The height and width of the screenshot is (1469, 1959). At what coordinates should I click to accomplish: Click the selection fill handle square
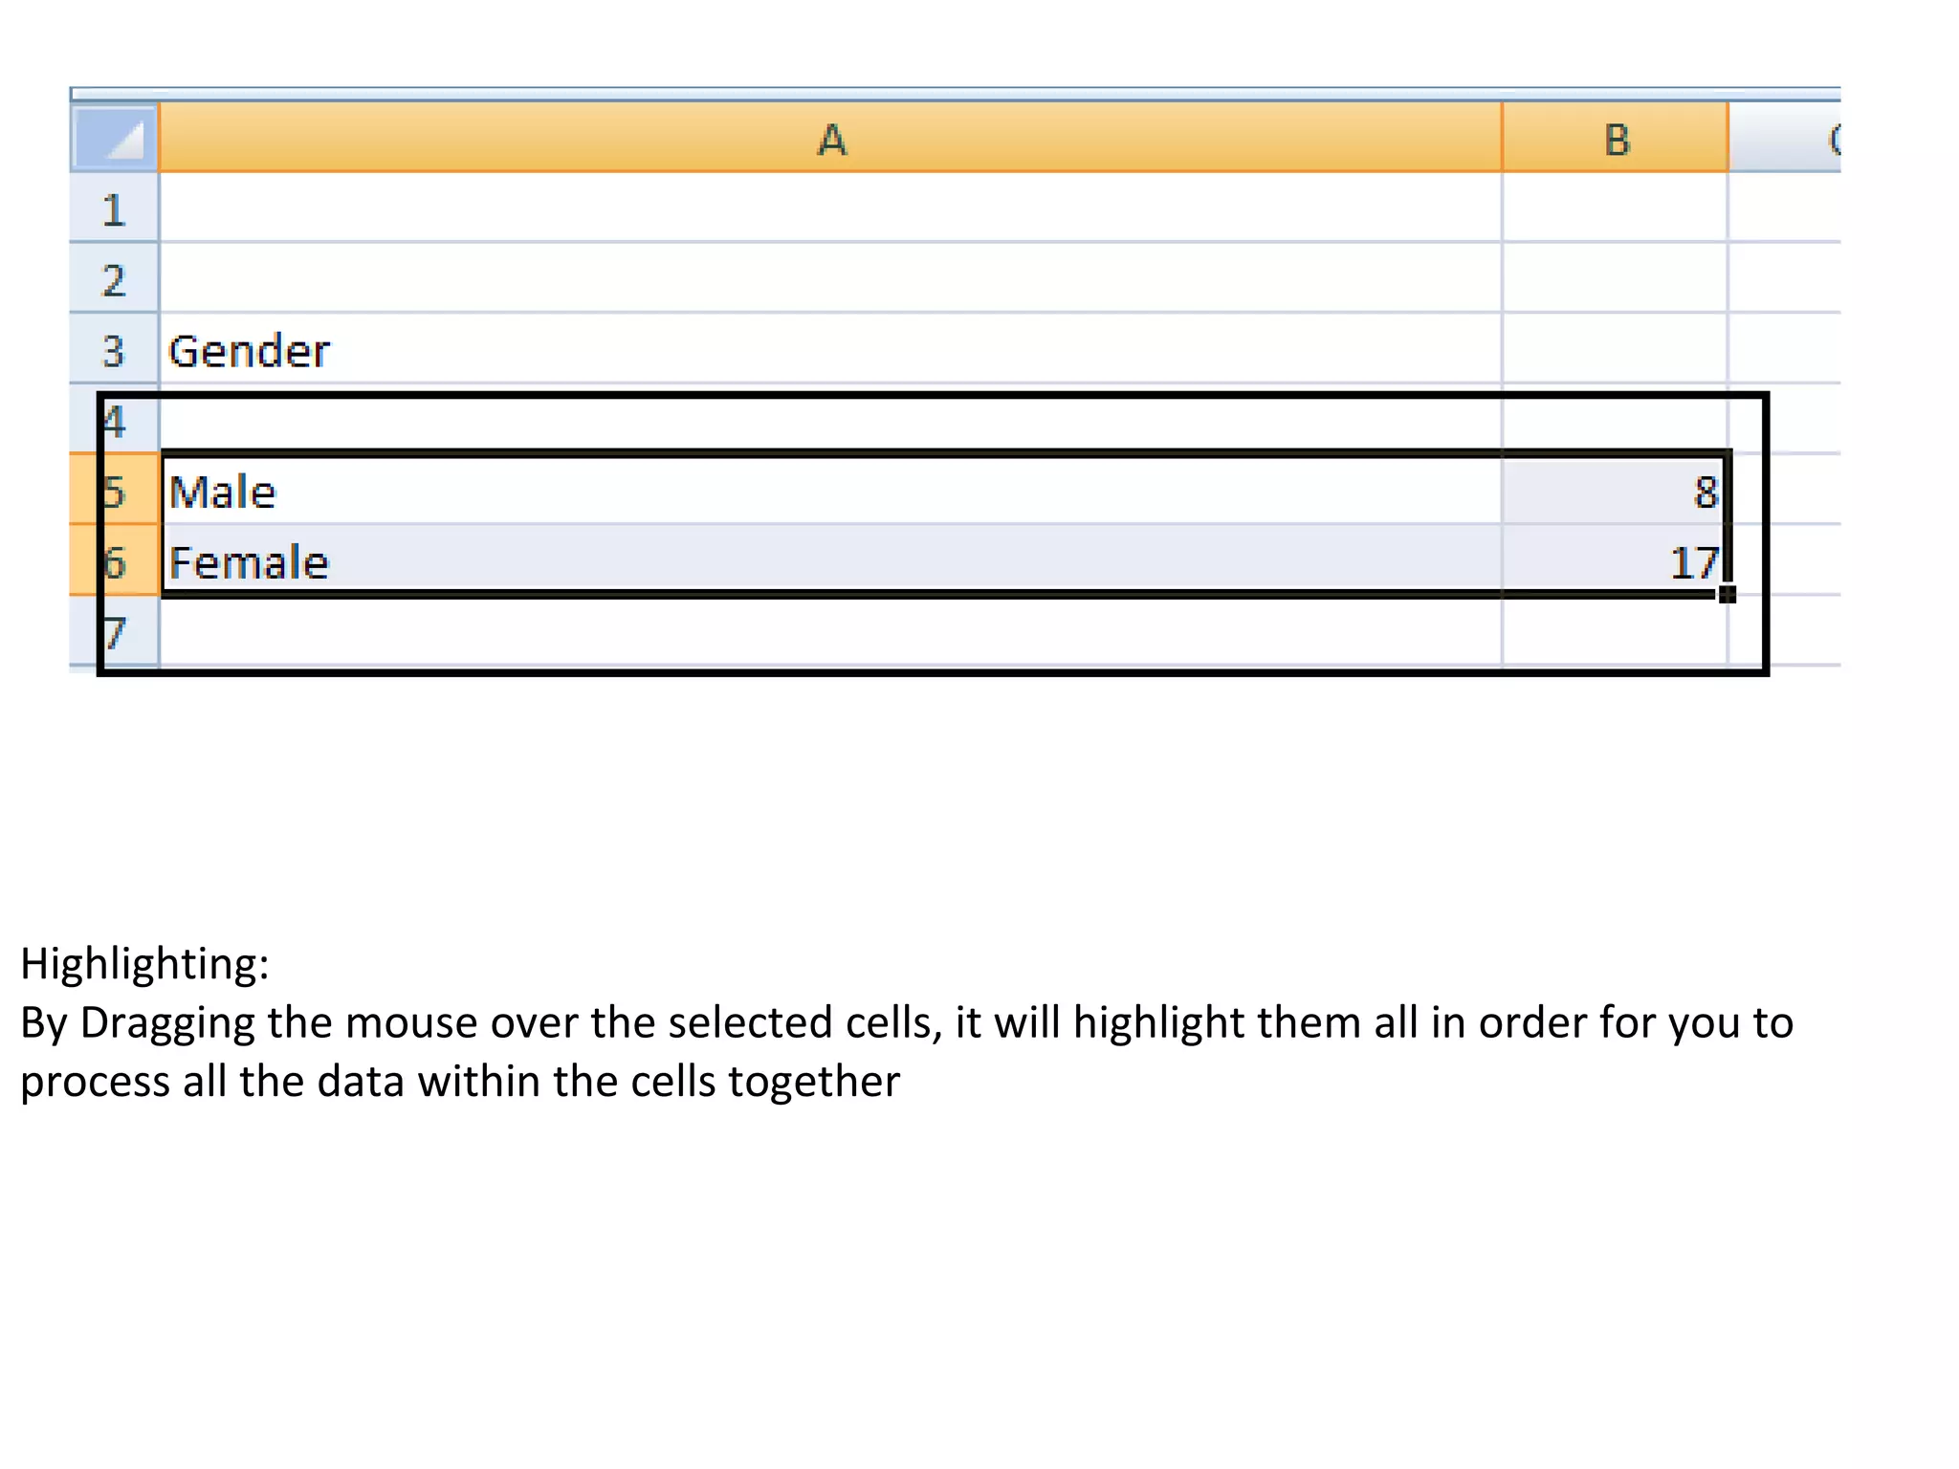(x=1727, y=594)
